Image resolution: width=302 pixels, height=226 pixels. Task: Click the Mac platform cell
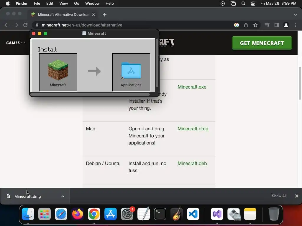point(91,129)
